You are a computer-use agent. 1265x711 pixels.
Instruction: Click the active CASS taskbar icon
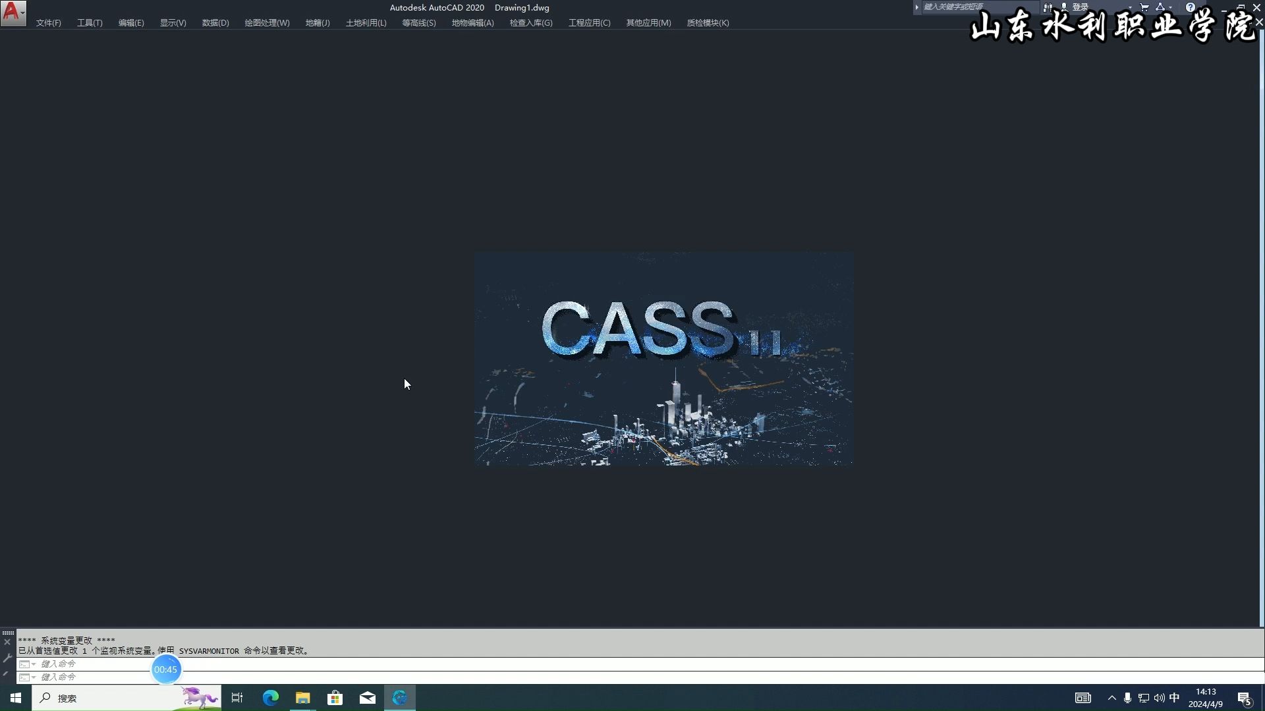pyautogui.click(x=400, y=698)
